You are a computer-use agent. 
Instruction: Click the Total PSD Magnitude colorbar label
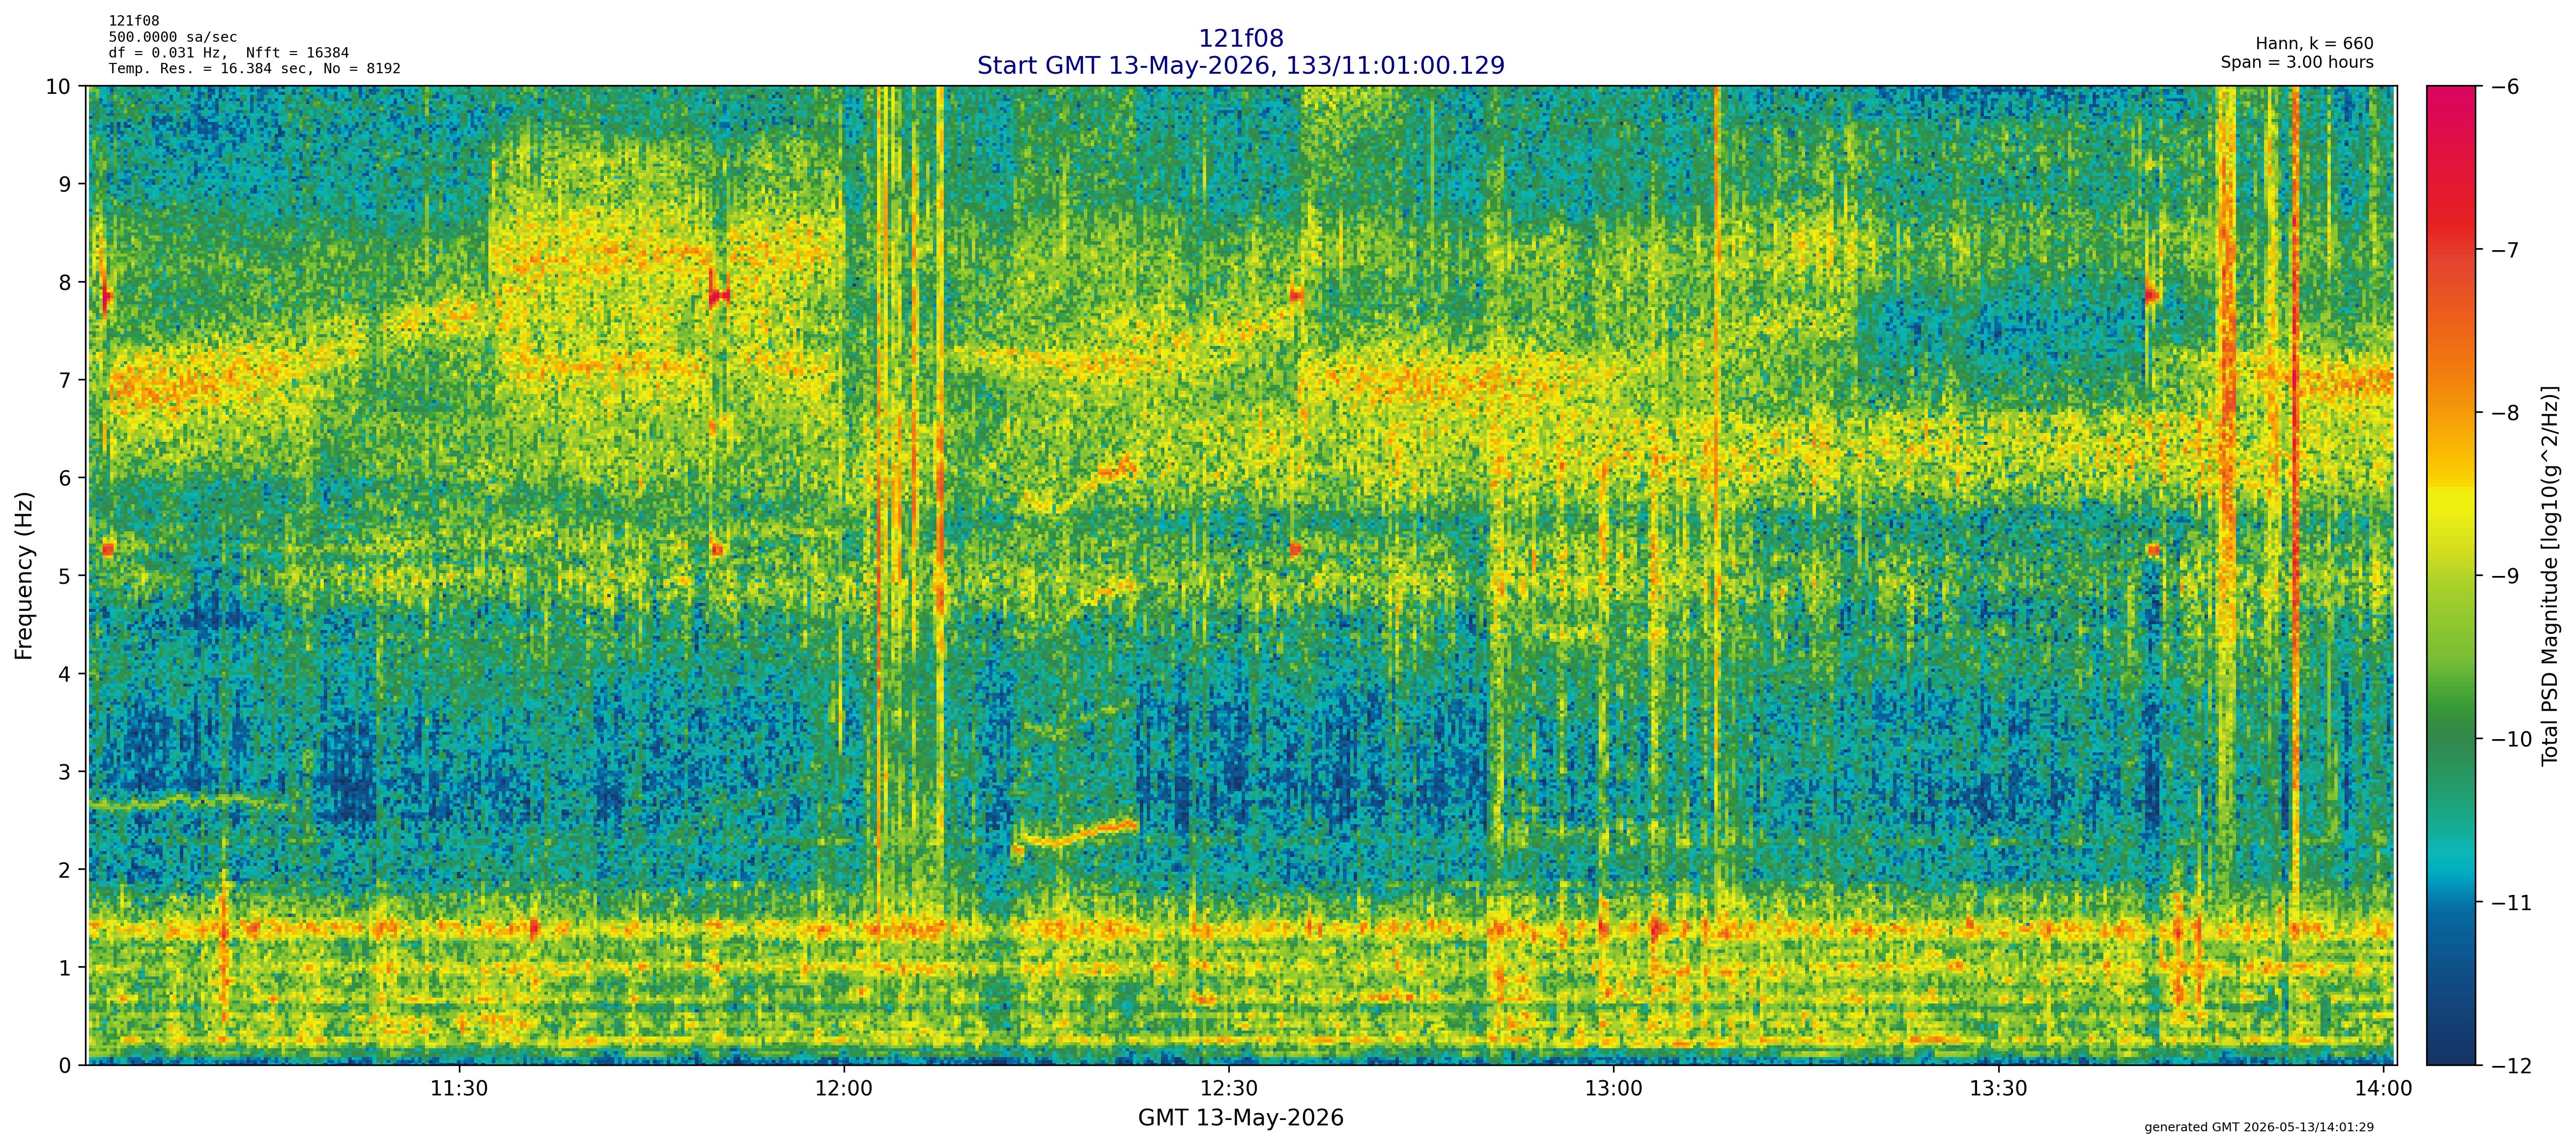pos(2549,575)
